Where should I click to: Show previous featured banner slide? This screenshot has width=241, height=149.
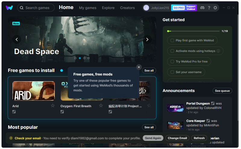point(17,40)
